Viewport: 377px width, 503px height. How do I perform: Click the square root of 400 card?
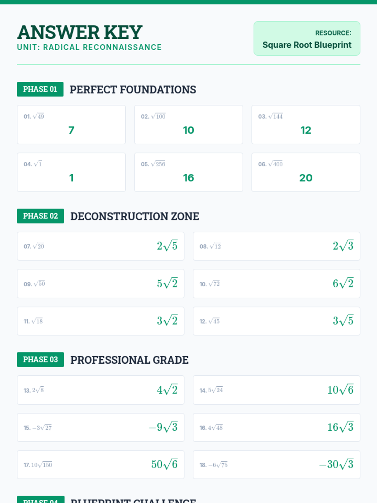306,172
